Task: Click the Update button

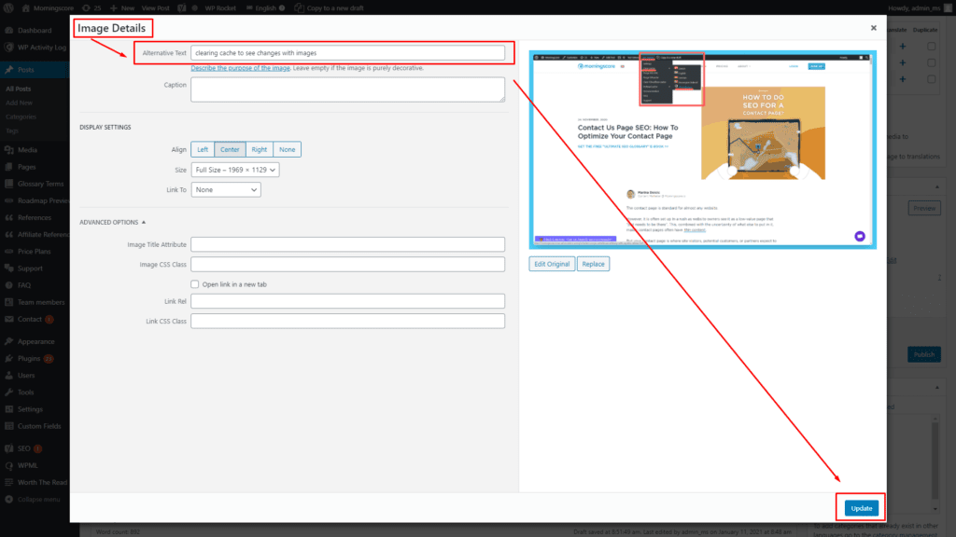Action: click(860, 507)
